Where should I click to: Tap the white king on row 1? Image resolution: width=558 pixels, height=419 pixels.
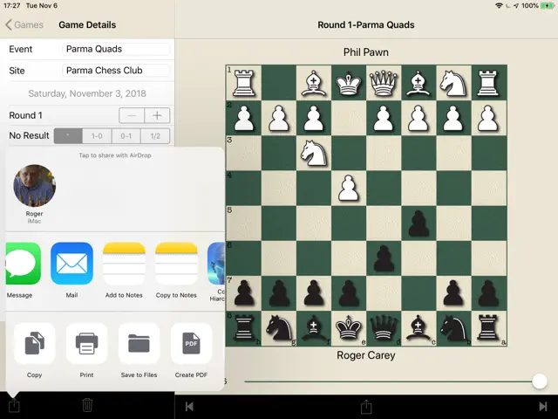coord(349,83)
